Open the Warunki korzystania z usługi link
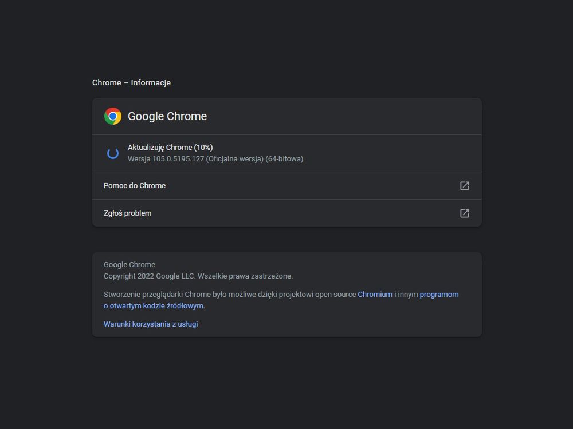Screen dimensions: 573x429 (151, 324)
